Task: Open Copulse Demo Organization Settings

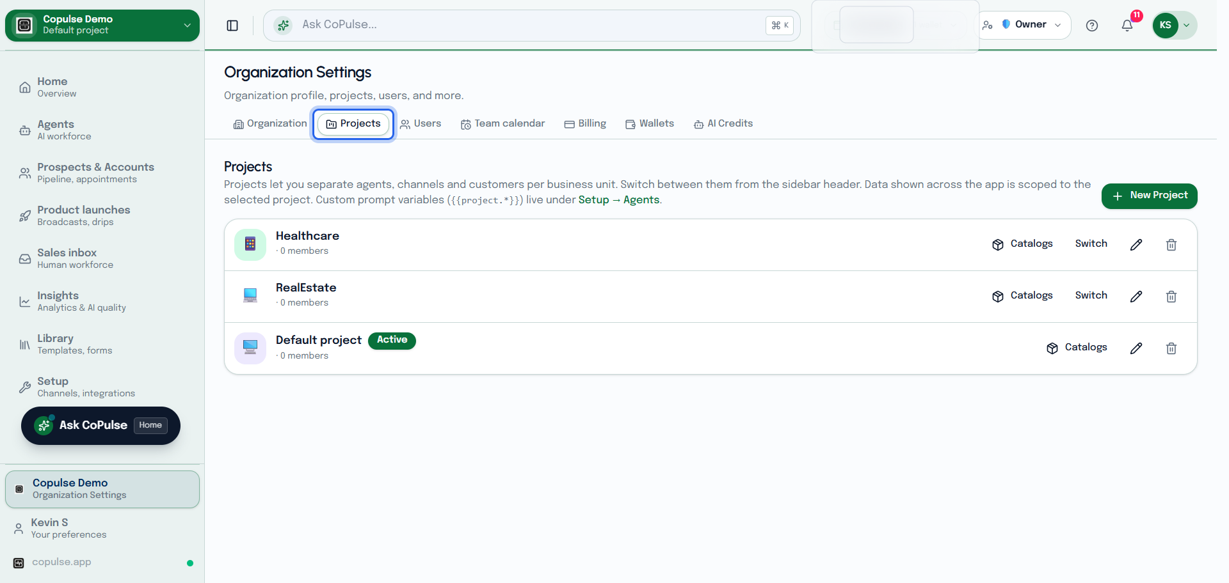Action: click(102, 490)
